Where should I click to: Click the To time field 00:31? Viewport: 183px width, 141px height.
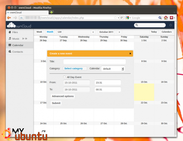coord(108,89)
